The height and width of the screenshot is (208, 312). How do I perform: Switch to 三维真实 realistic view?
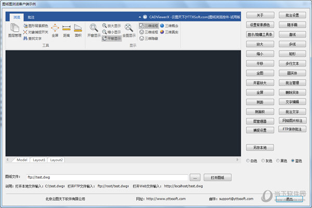169,32
